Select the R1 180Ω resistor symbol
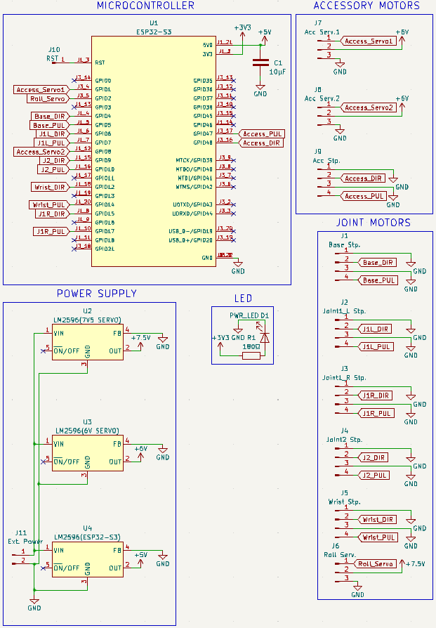 [251, 355]
